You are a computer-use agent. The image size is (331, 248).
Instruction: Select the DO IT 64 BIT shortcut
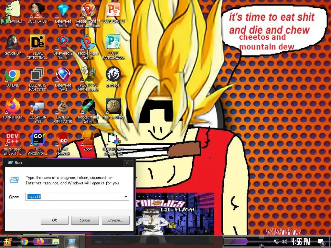[x=38, y=13]
